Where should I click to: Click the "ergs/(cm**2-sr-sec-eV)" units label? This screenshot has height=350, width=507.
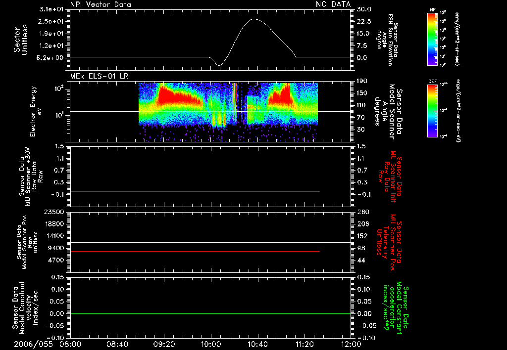[458, 110]
